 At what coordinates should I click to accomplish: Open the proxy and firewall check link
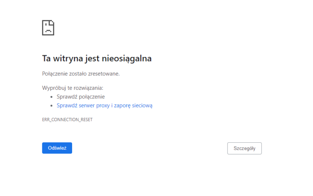[x=104, y=105]
